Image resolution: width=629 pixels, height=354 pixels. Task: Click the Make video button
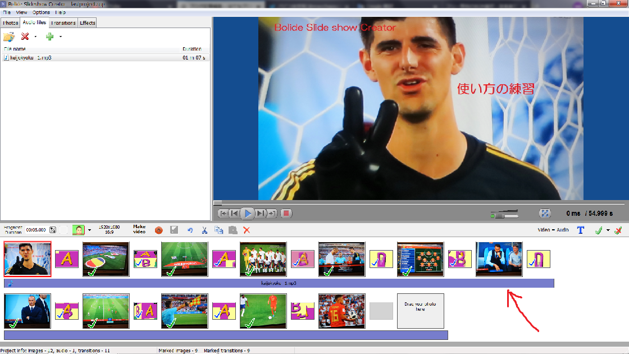click(139, 229)
